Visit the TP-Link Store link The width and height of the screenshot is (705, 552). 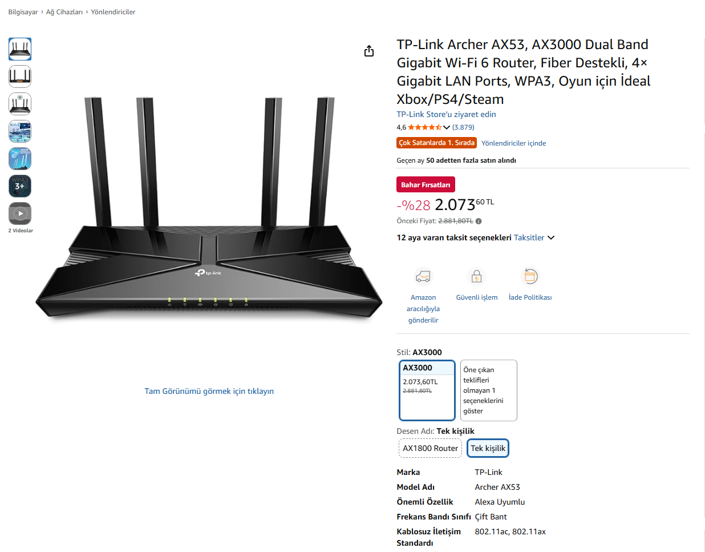[x=446, y=114]
